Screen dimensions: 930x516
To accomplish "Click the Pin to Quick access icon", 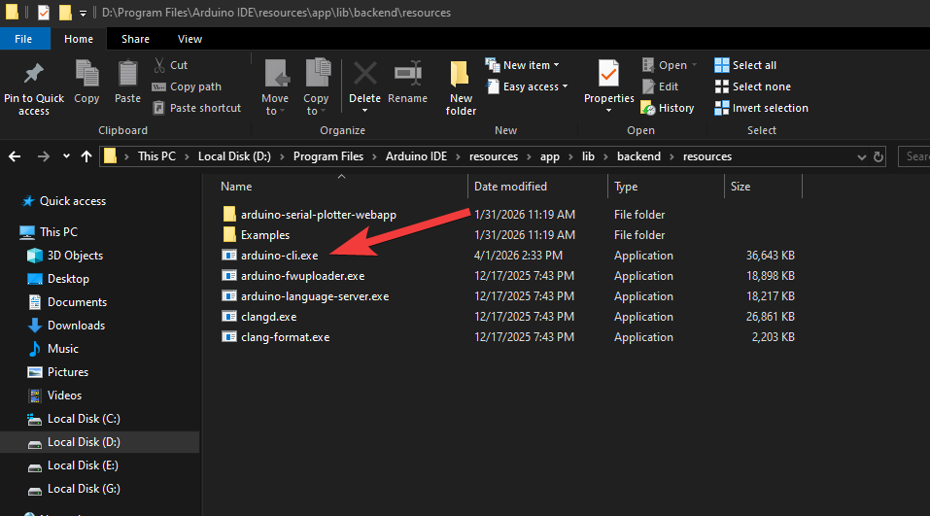I will (x=33, y=76).
